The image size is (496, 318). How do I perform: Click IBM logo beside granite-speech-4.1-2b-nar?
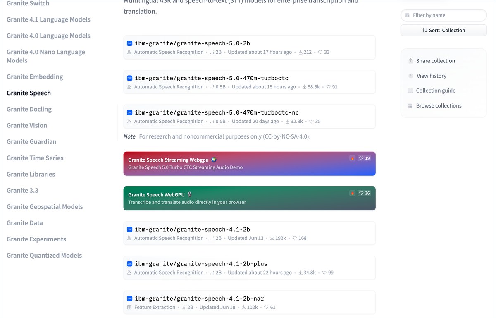coord(129,299)
